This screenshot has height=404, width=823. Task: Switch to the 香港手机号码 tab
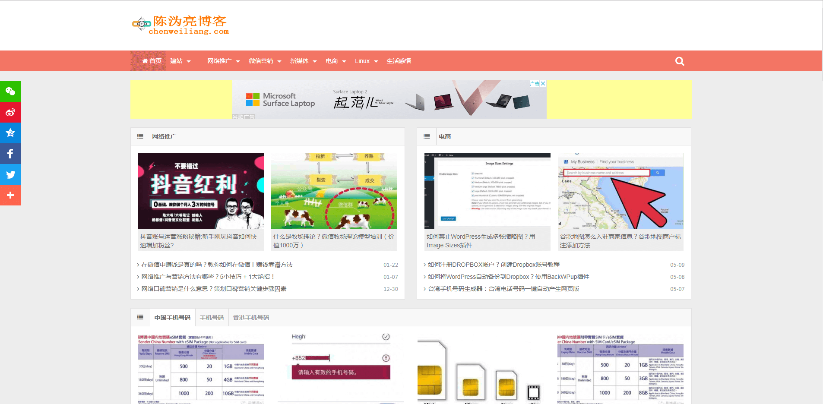point(252,317)
